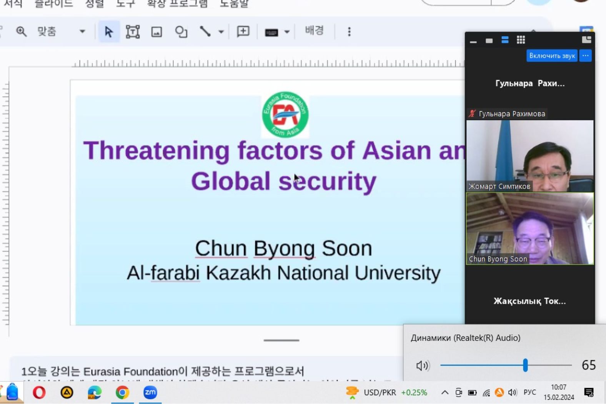Viewport: 606px width, 404px height.
Task: Insert an image using the toolbar icon
Action: tap(156, 32)
